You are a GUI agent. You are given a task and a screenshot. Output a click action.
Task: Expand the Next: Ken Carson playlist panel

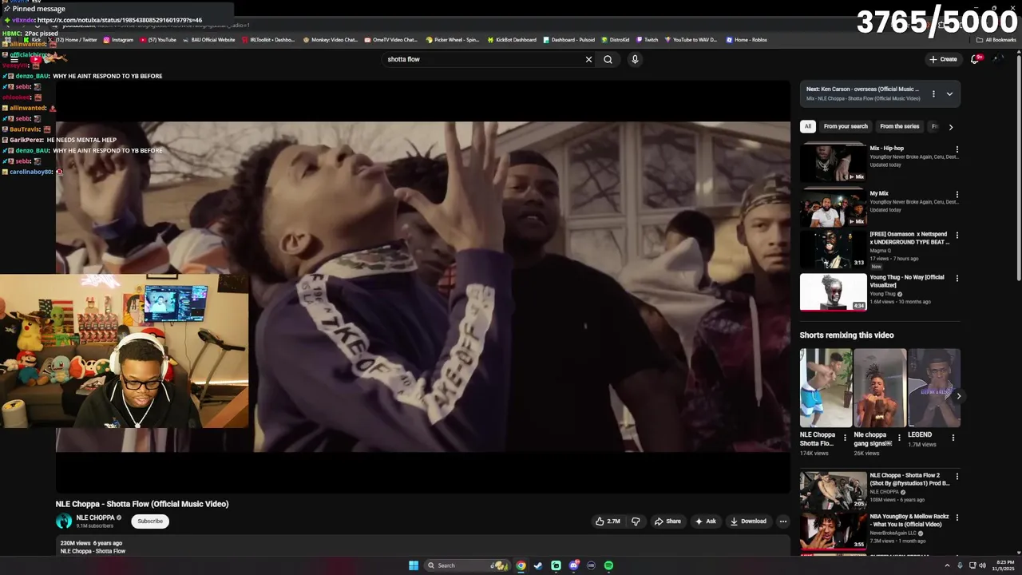[949, 93]
